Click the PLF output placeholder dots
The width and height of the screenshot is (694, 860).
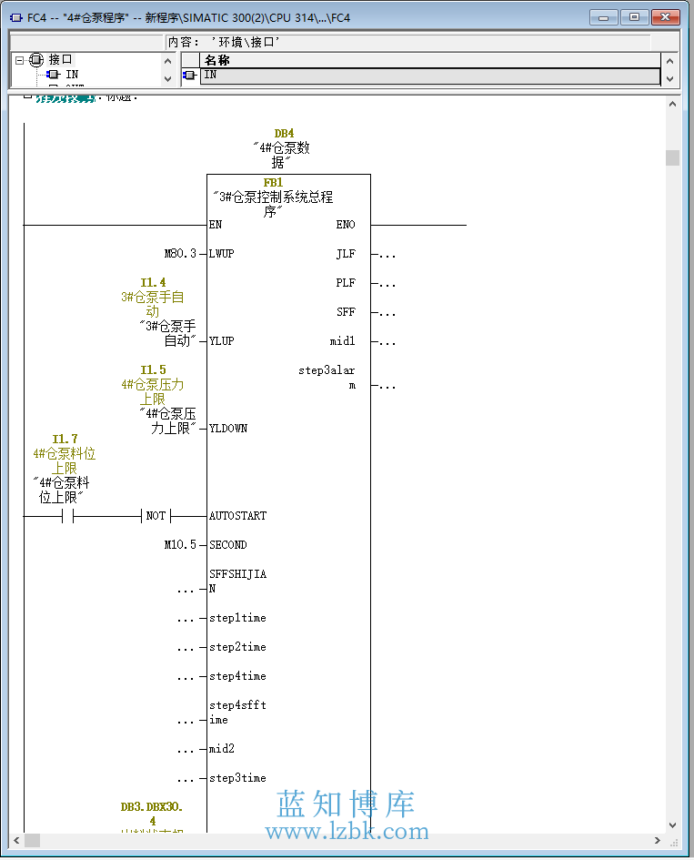[387, 284]
